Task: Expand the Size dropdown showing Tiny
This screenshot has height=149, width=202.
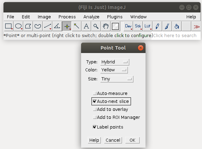Action: pyautogui.click(x=117, y=79)
